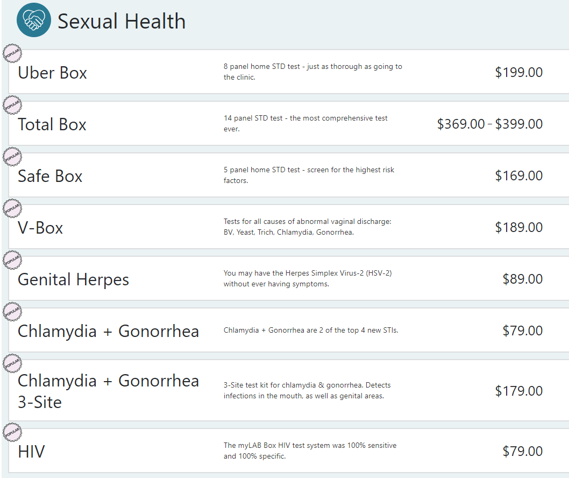Click the Popular badge on Safe Box

point(12,158)
